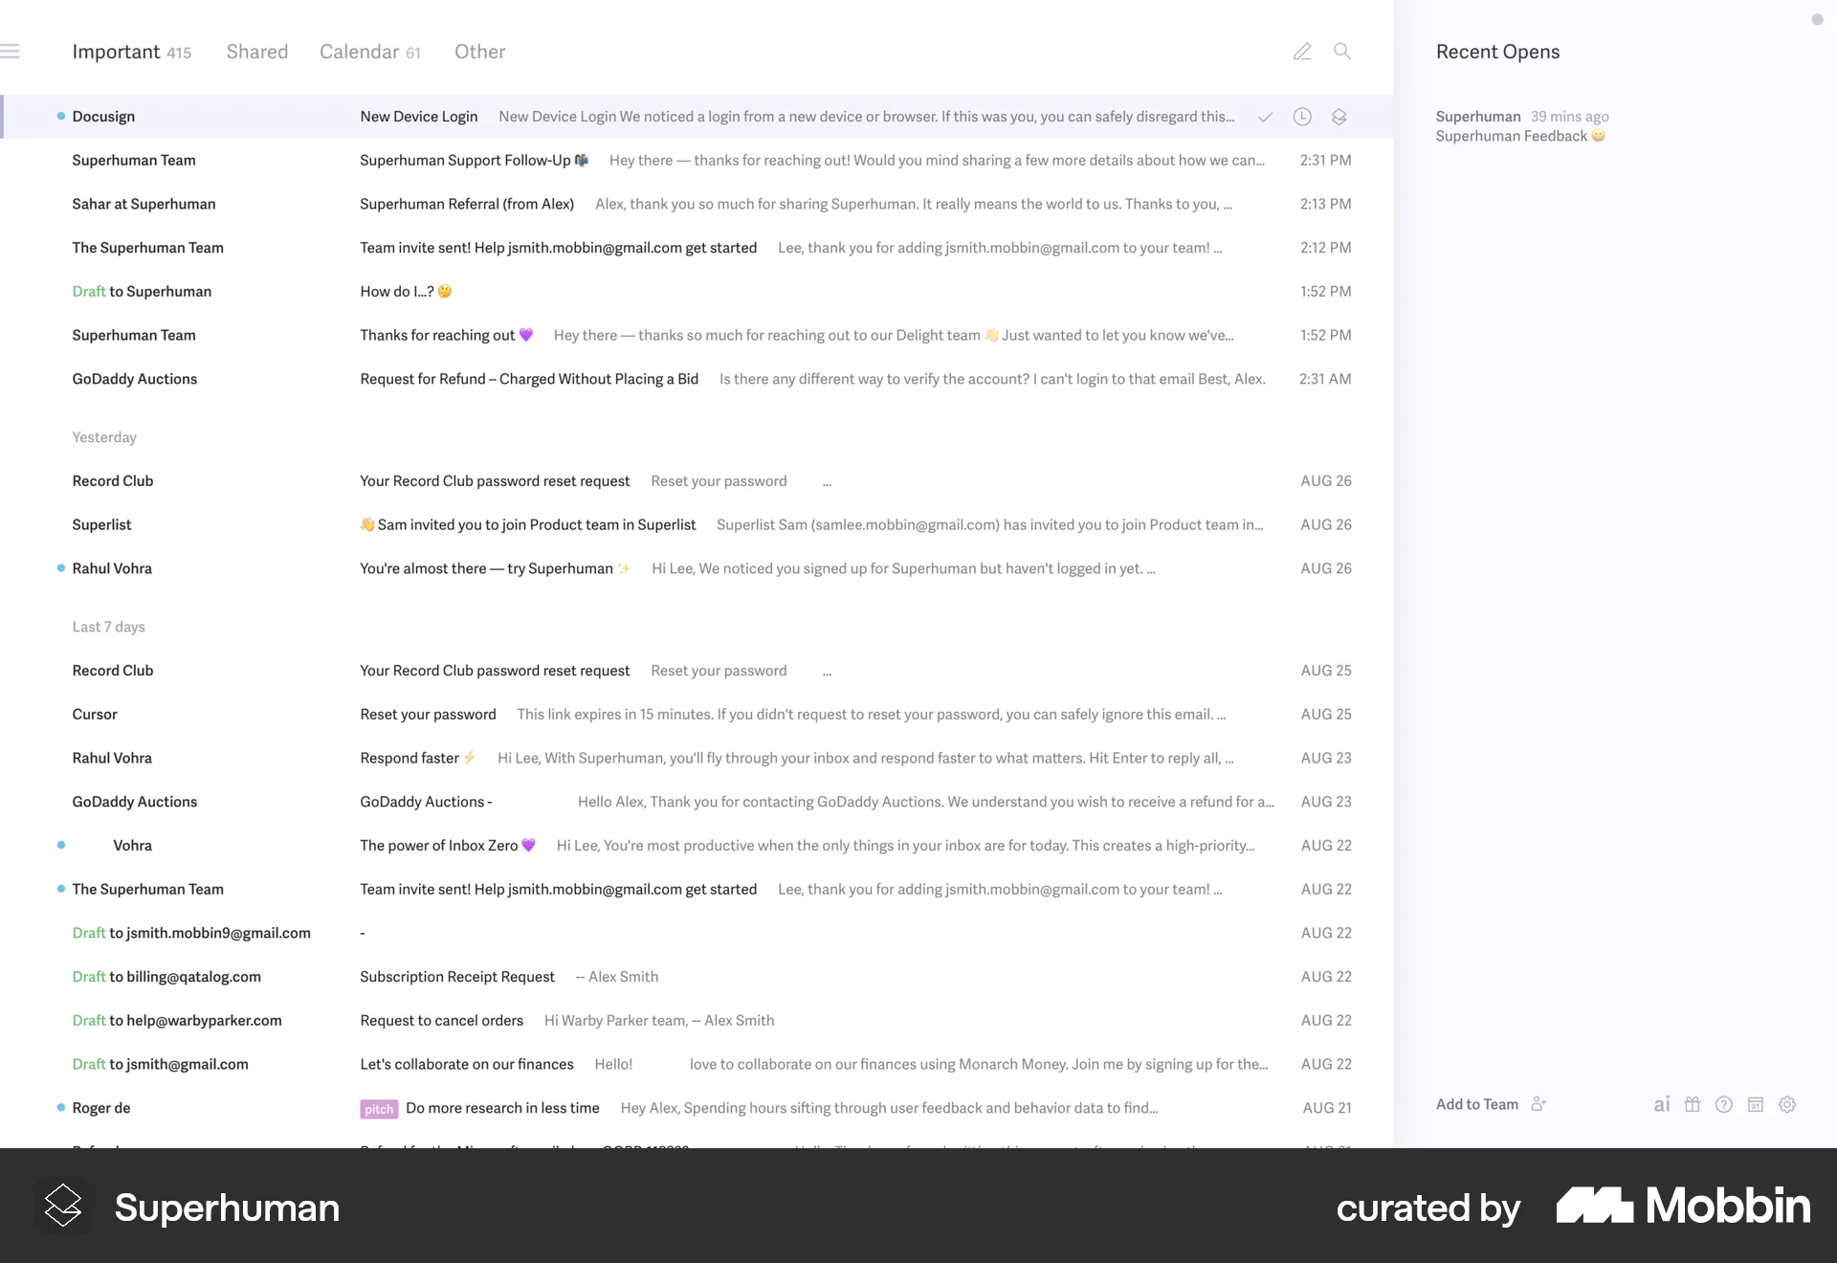The height and width of the screenshot is (1263, 1837).
Task: Open Superlist Sam invited you email
Action: point(698,524)
